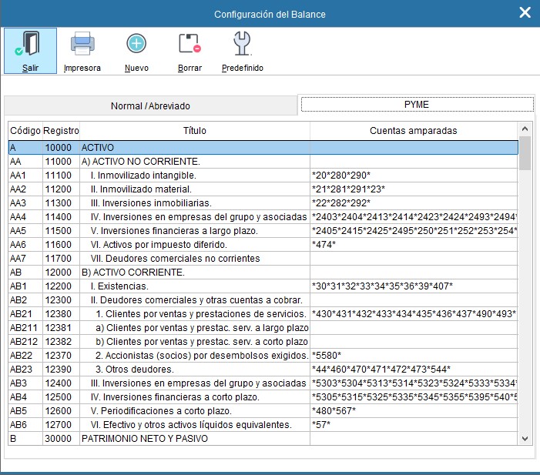540x475 pixels.
Task: Open the Predefinido wrench icon
Action: 242,45
